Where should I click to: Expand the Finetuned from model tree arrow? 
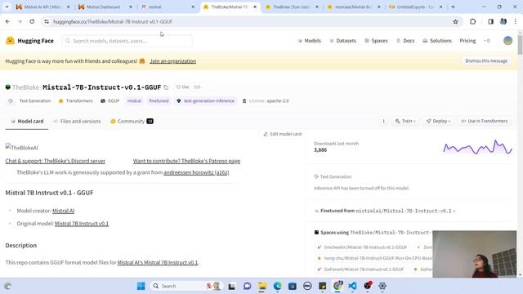454,211
